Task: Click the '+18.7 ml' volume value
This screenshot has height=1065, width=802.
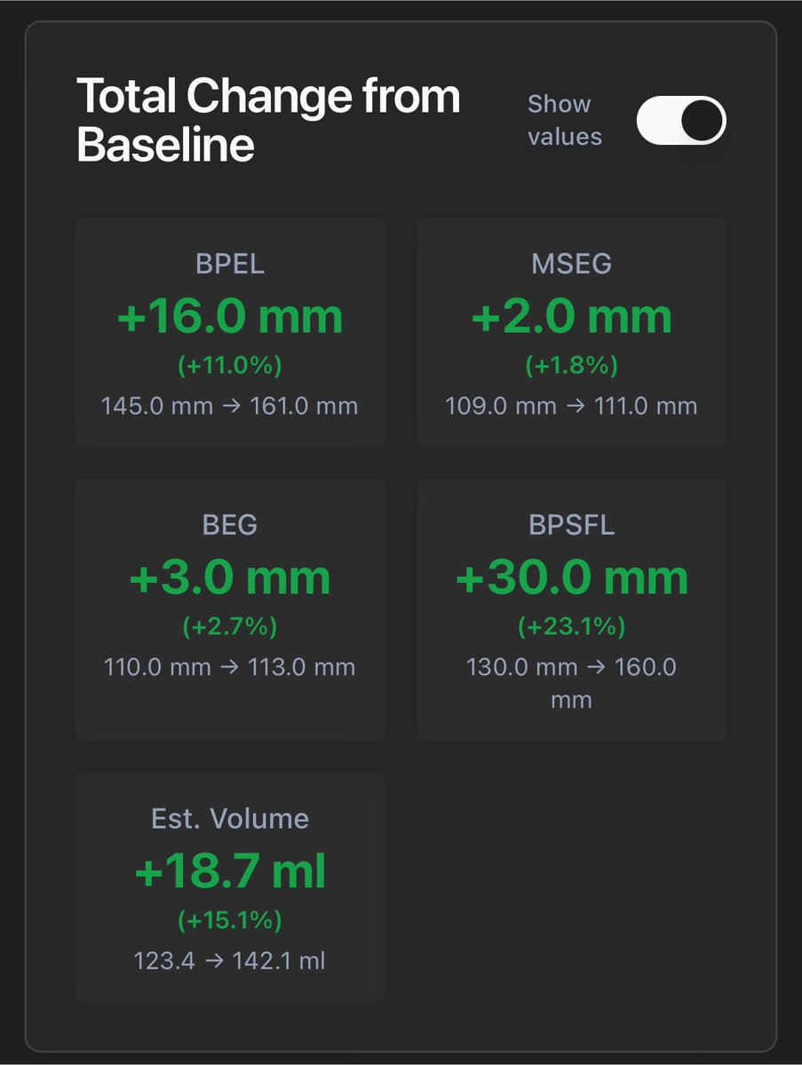Action: (x=230, y=871)
